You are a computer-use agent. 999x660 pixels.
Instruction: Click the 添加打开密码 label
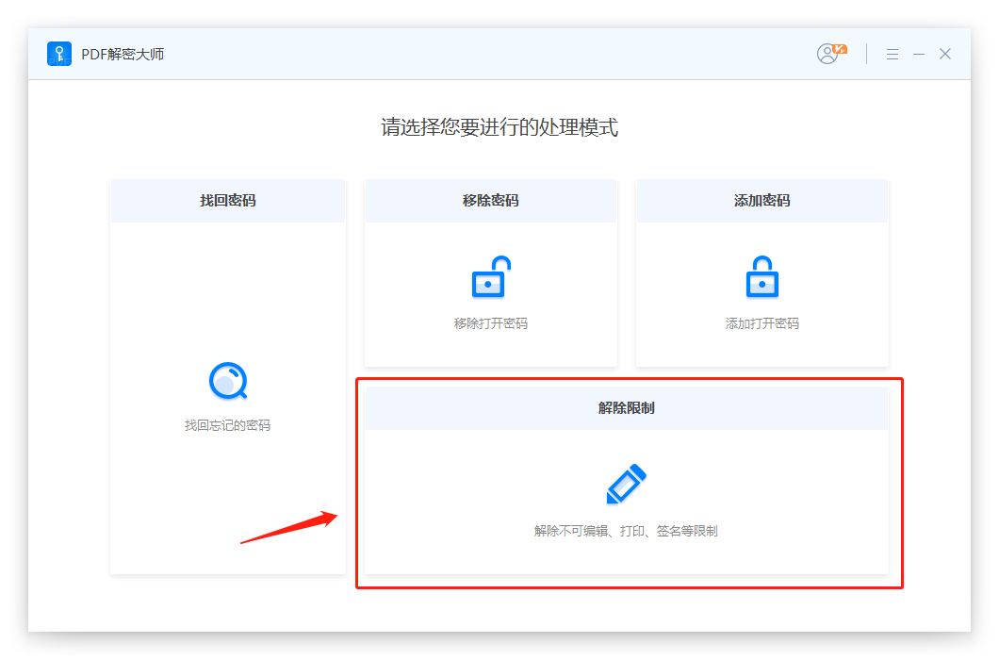(x=762, y=323)
